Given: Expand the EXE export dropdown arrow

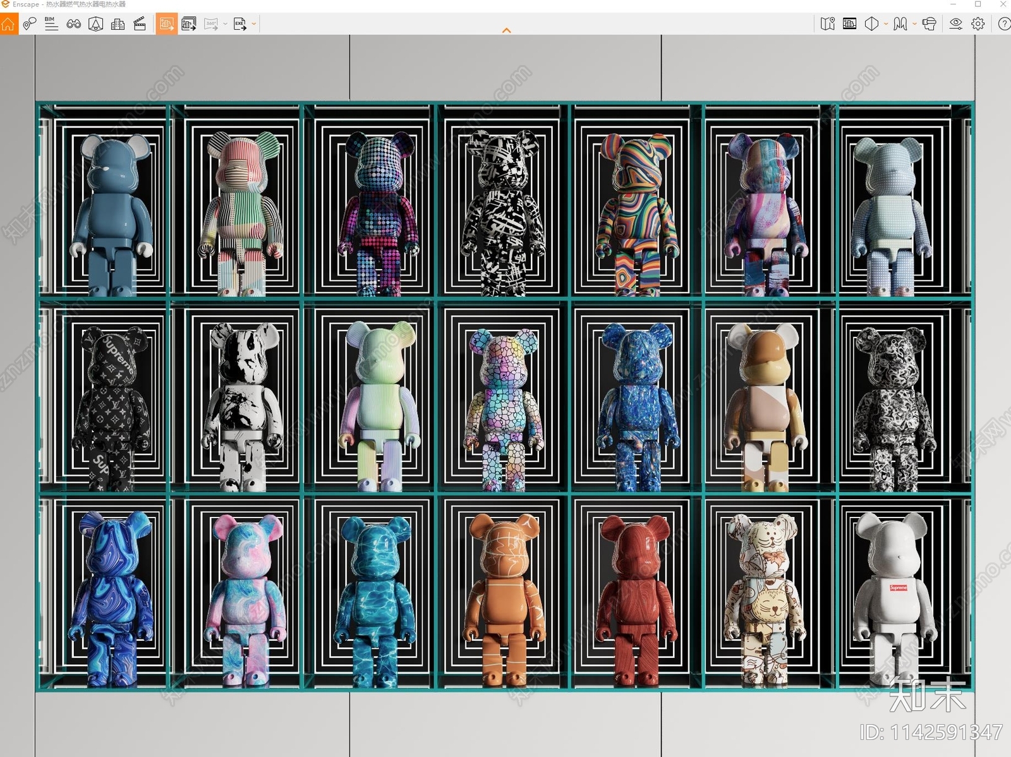Looking at the screenshot, I should (x=254, y=24).
